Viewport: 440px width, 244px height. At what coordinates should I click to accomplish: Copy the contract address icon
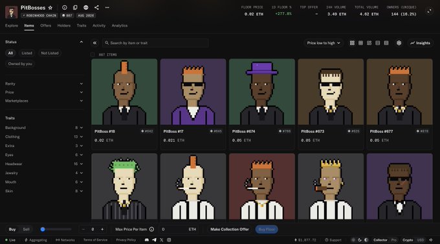(75, 8)
